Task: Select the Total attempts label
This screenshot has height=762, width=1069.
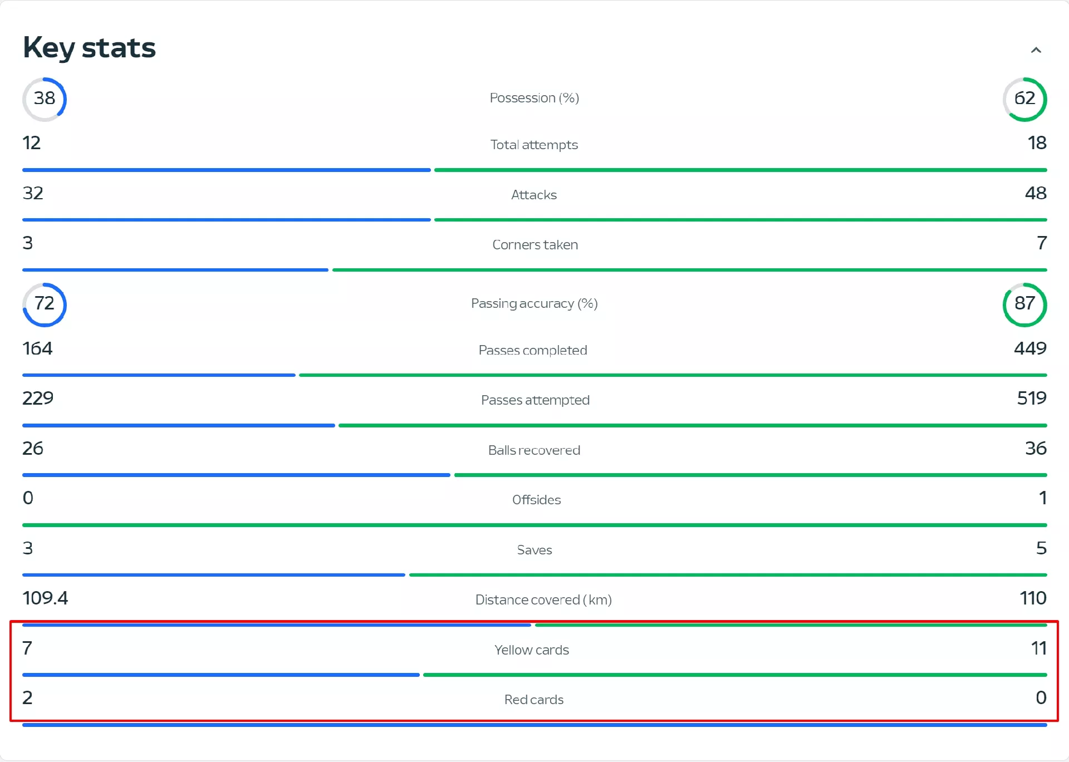Action: click(534, 145)
